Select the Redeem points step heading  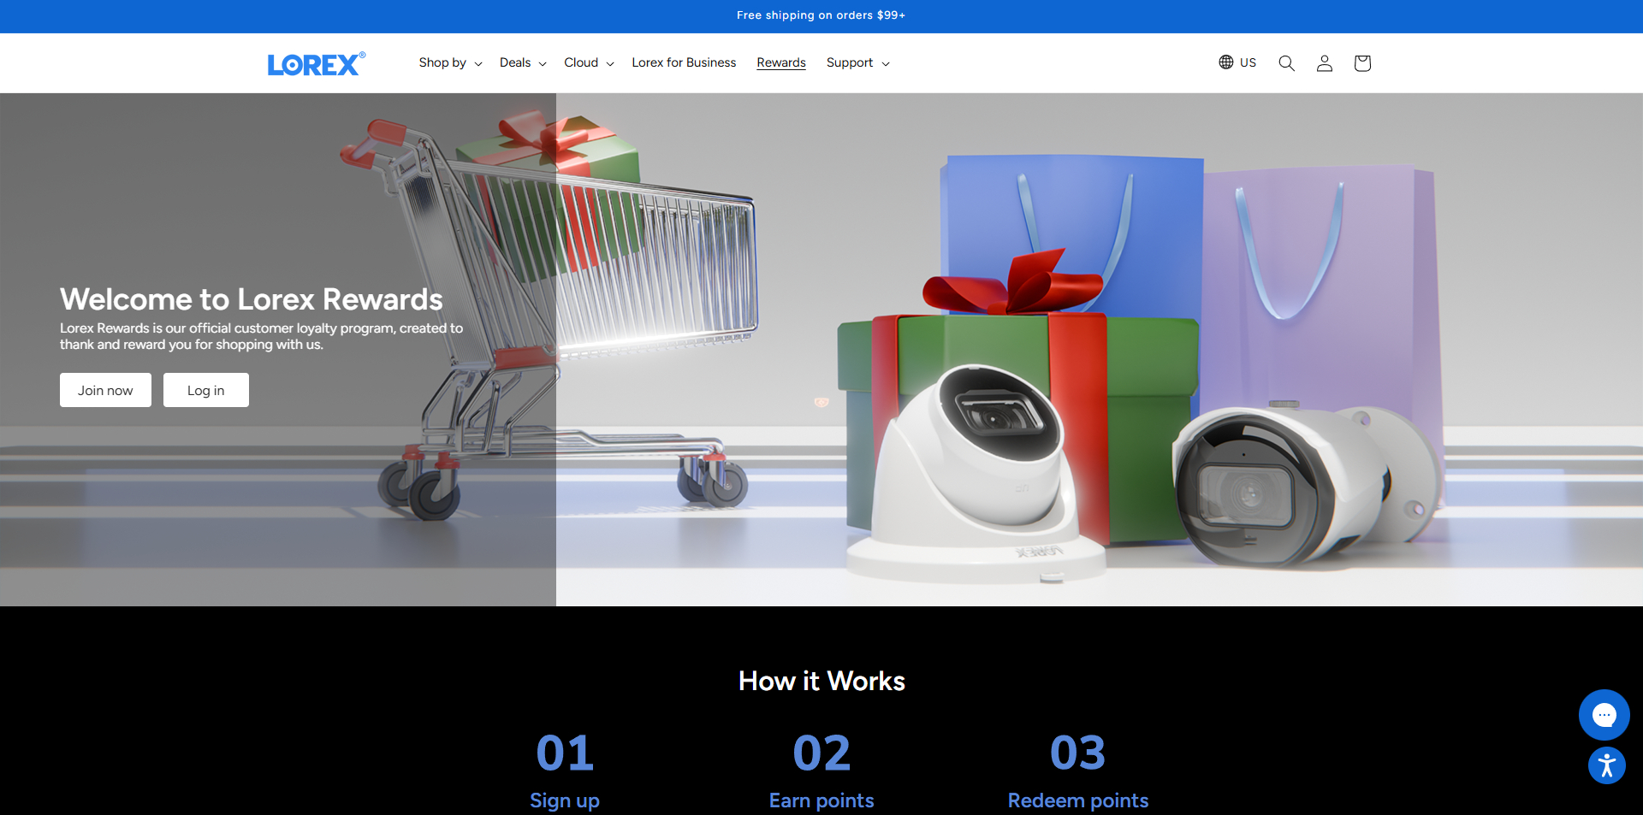pyautogui.click(x=1077, y=800)
